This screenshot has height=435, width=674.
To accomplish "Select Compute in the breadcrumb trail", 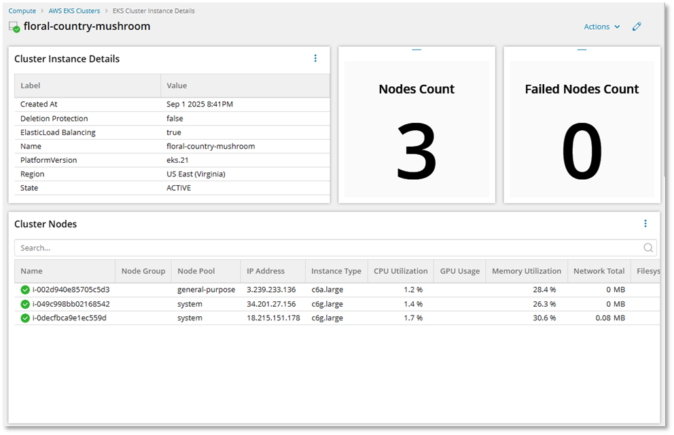I will [22, 10].
